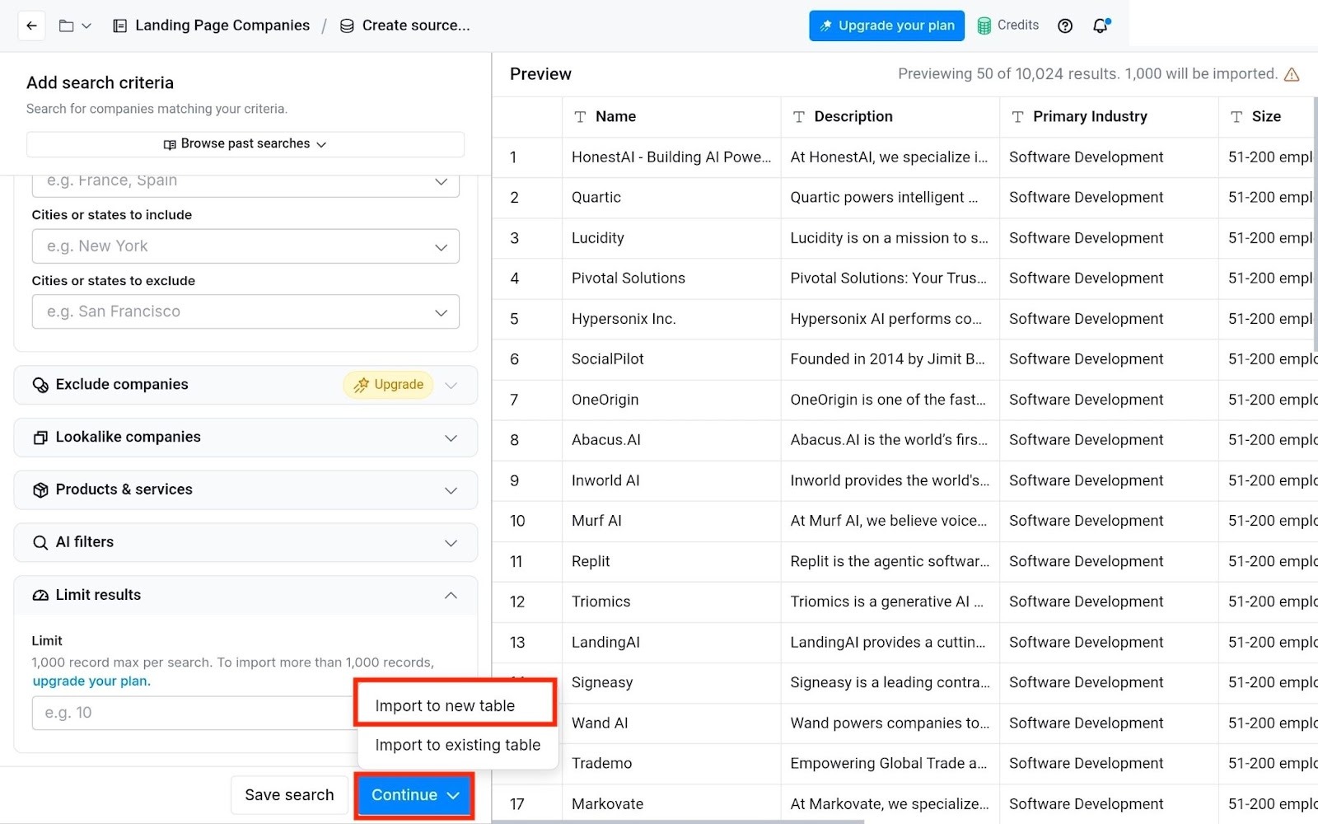Expand the chevron next to the folder icon
1318x824 pixels.
click(x=86, y=26)
